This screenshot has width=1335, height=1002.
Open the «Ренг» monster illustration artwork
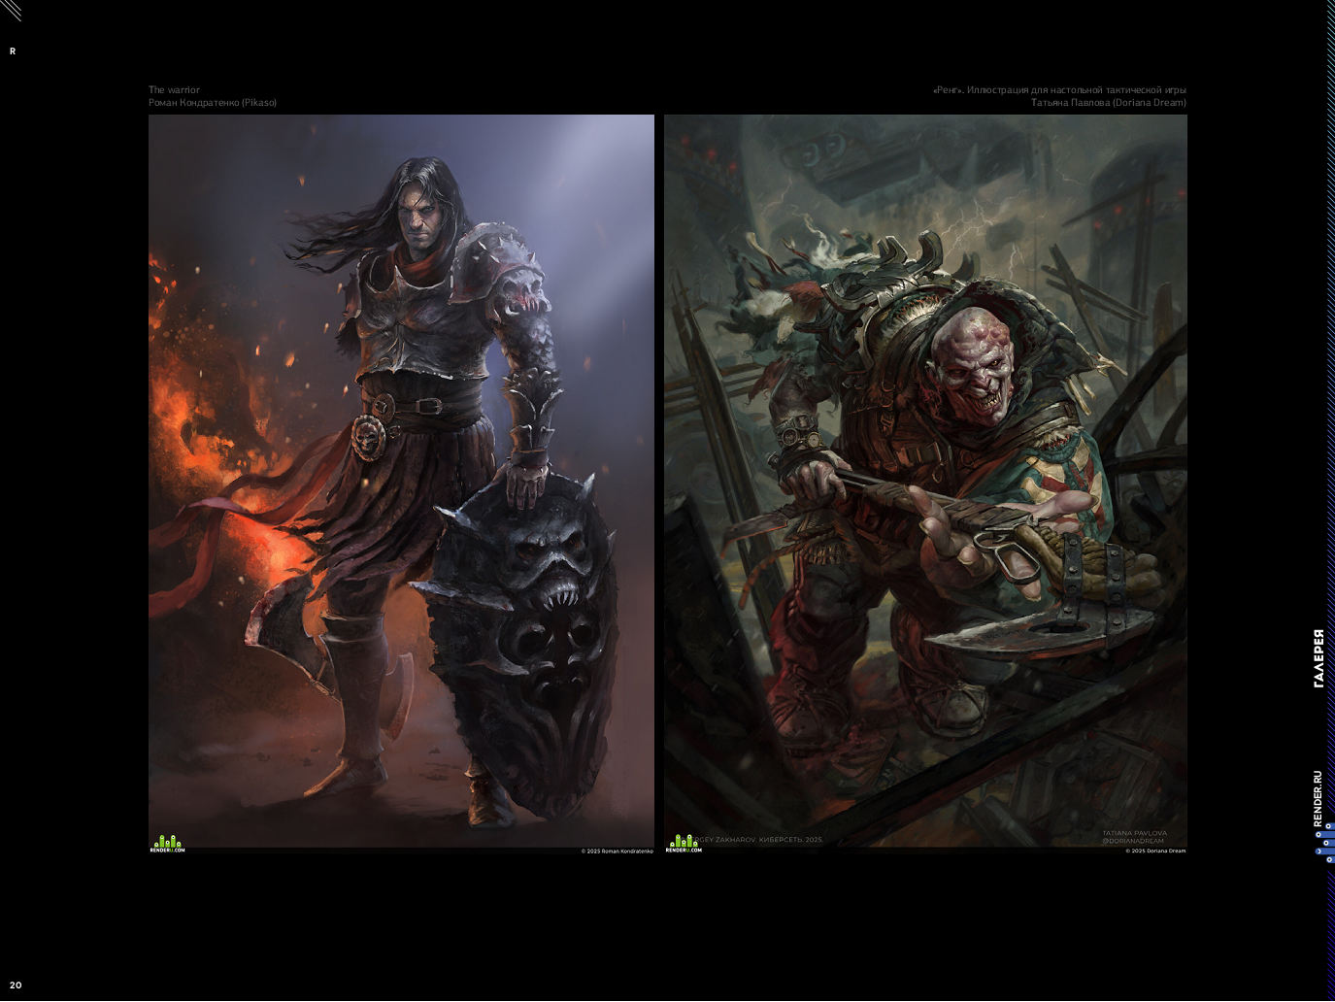pyautogui.click(x=925, y=484)
